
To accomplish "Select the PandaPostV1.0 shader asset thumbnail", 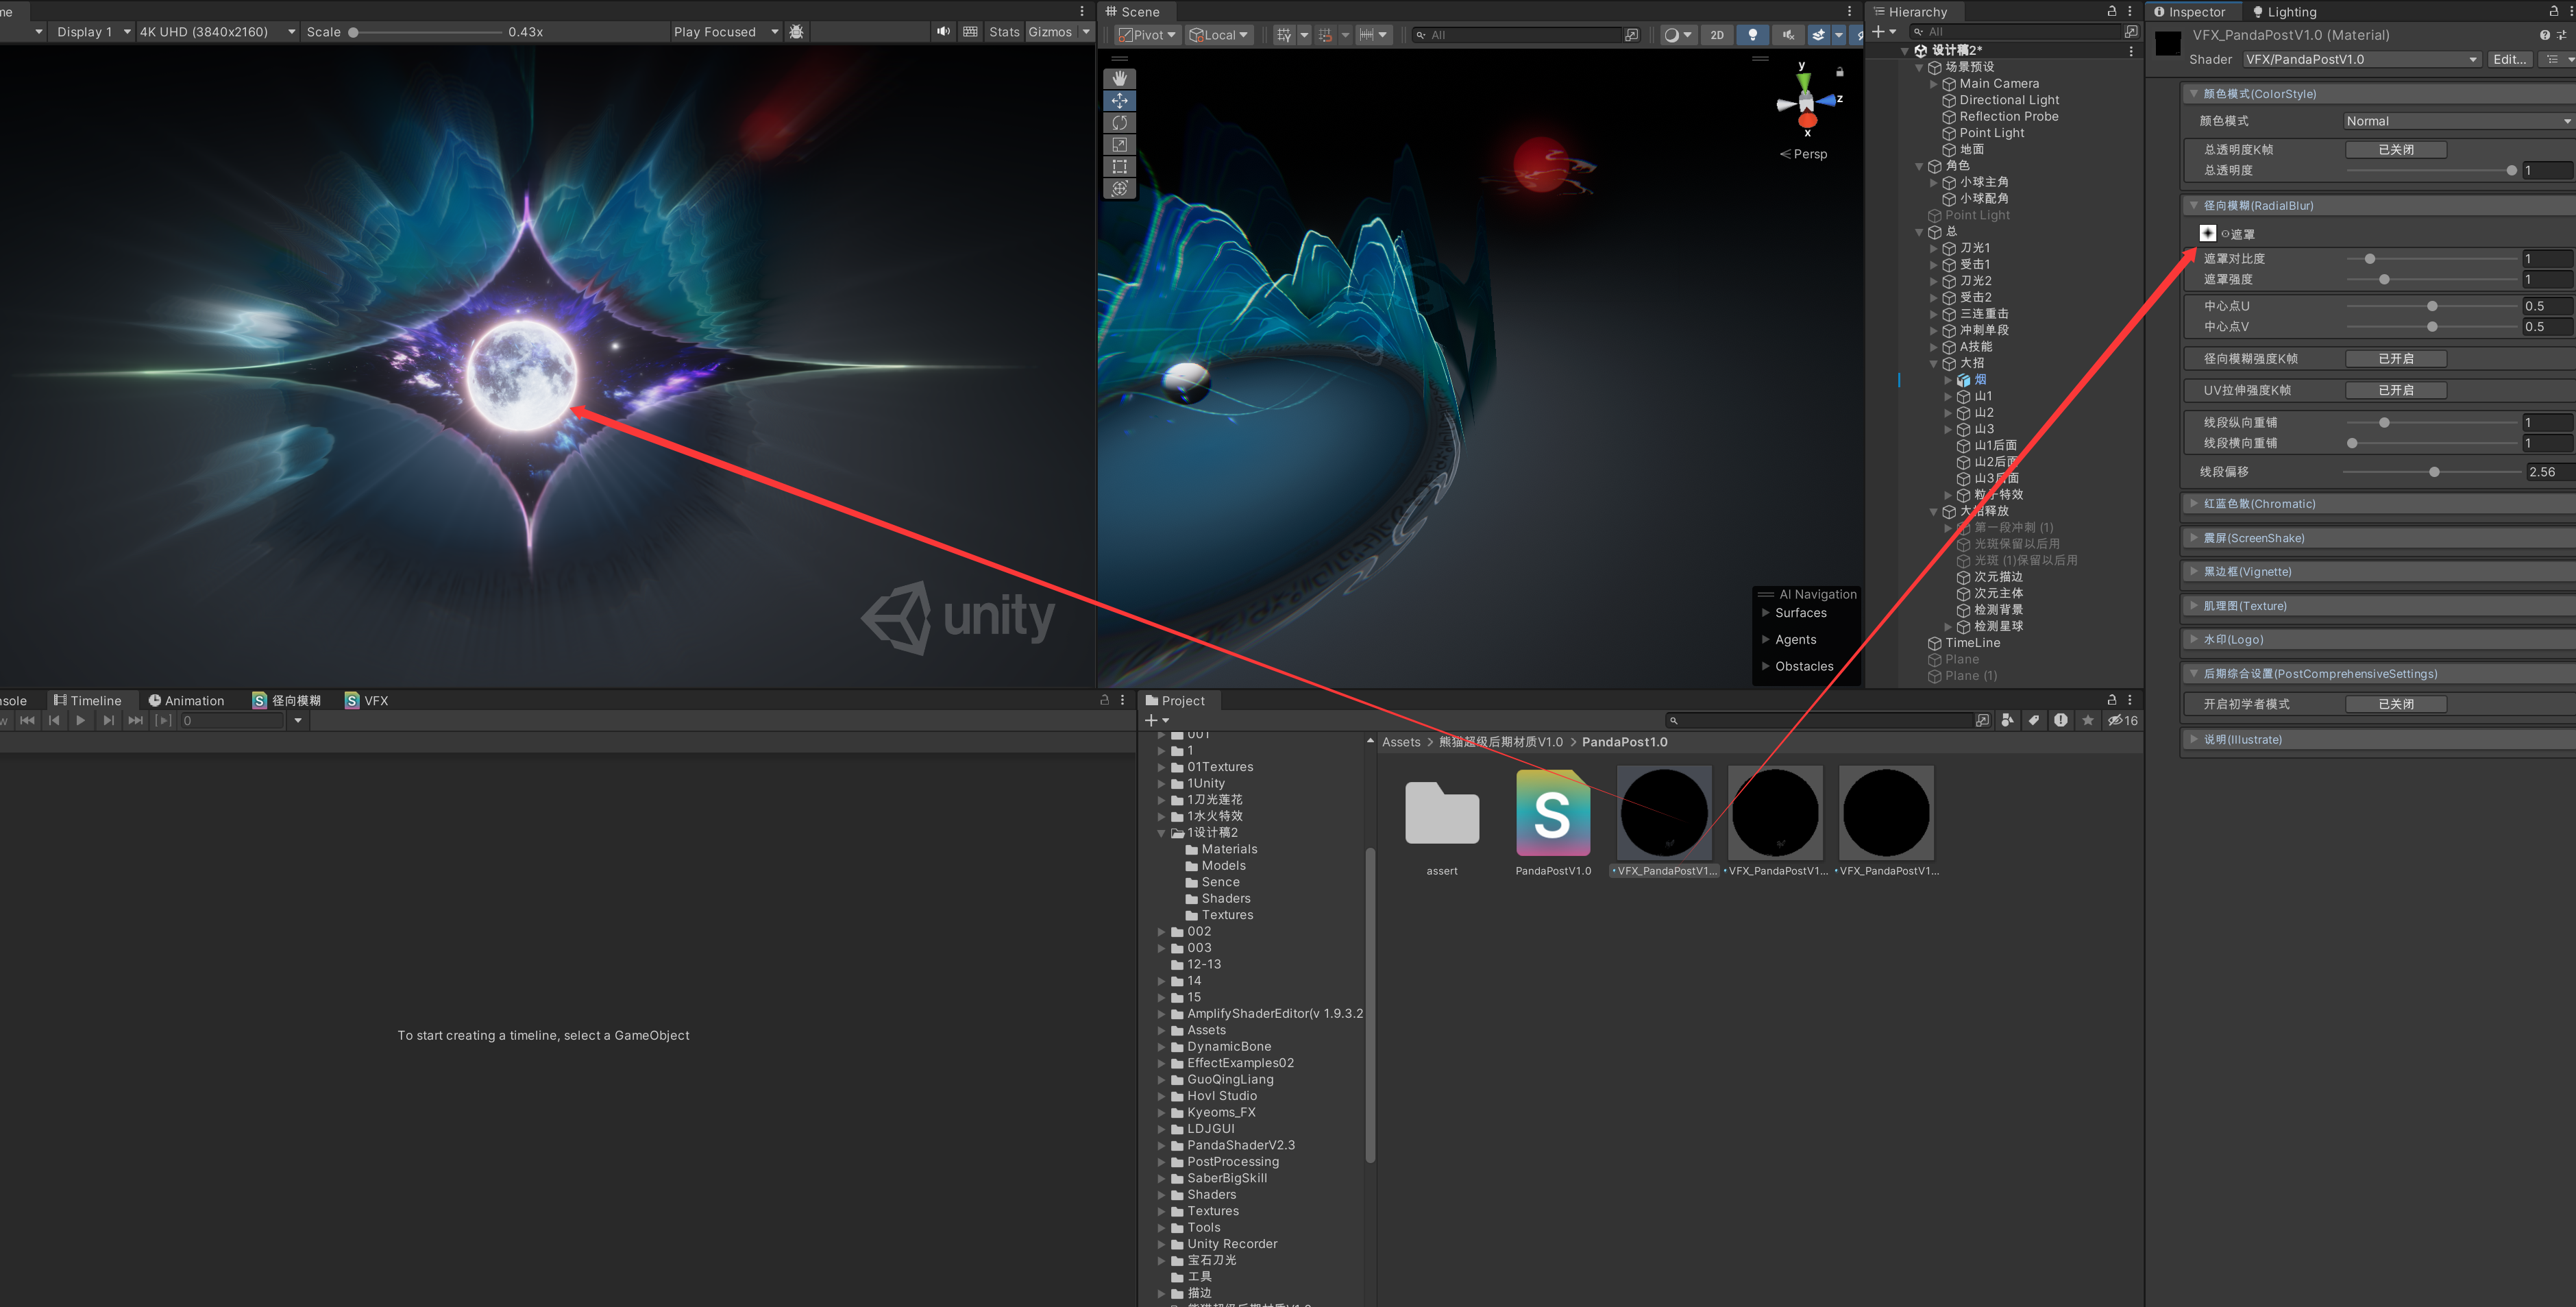I will [1553, 813].
